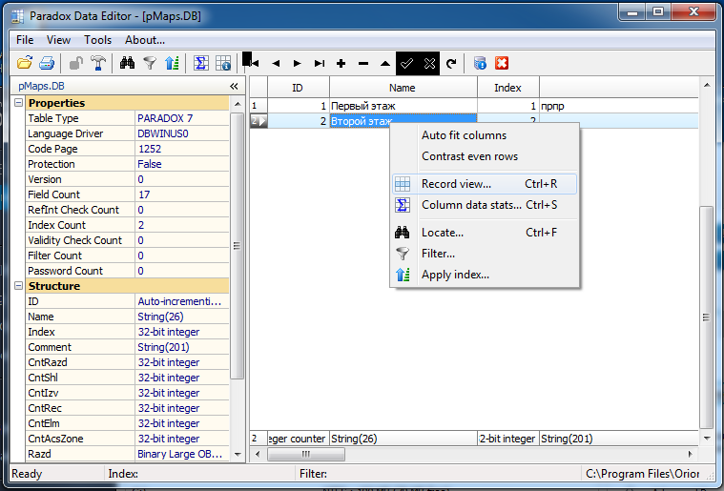Select the 'Первый этаж' name cell
Viewport: 724px width, 491px height.
pyautogui.click(x=403, y=106)
